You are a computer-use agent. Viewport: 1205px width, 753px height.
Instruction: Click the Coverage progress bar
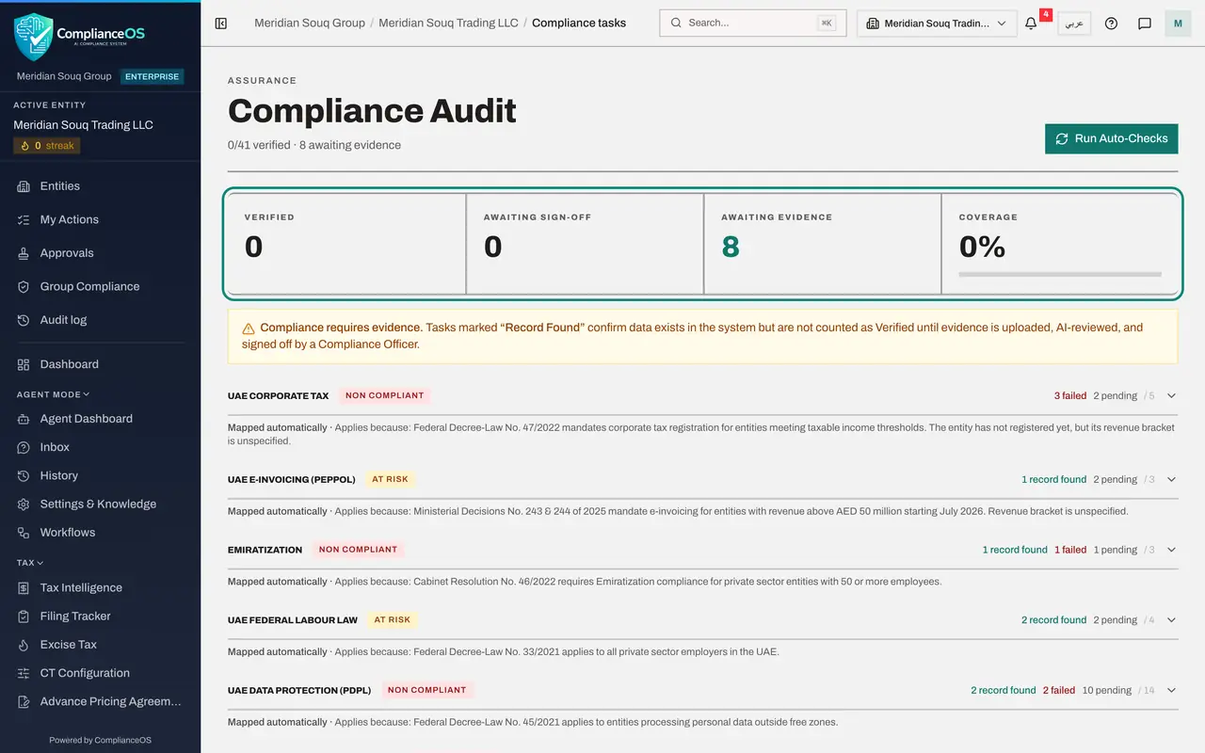tap(1060, 275)
